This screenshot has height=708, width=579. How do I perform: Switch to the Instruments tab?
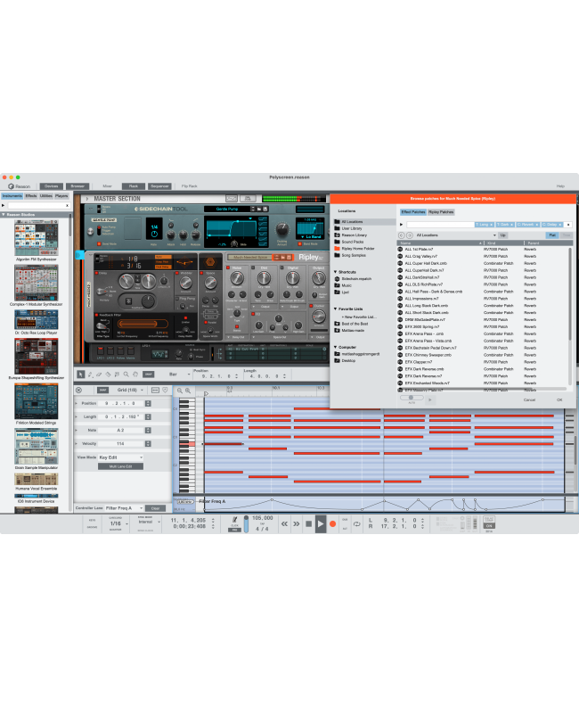(12, 196)
